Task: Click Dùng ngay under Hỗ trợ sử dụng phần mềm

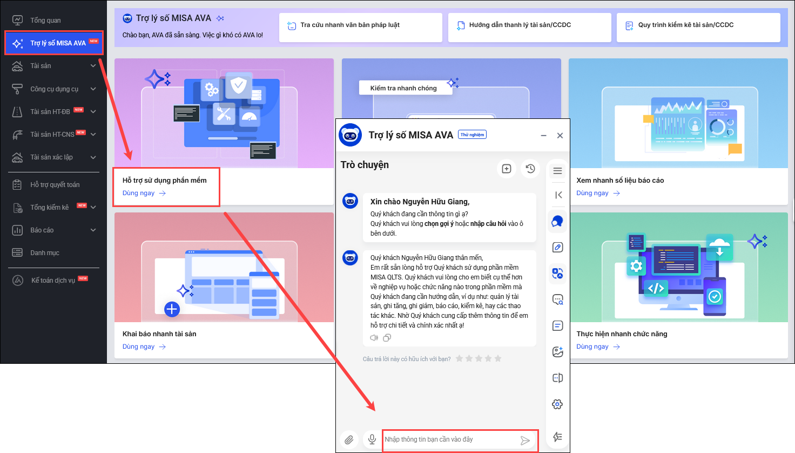Action: [144, 193]
